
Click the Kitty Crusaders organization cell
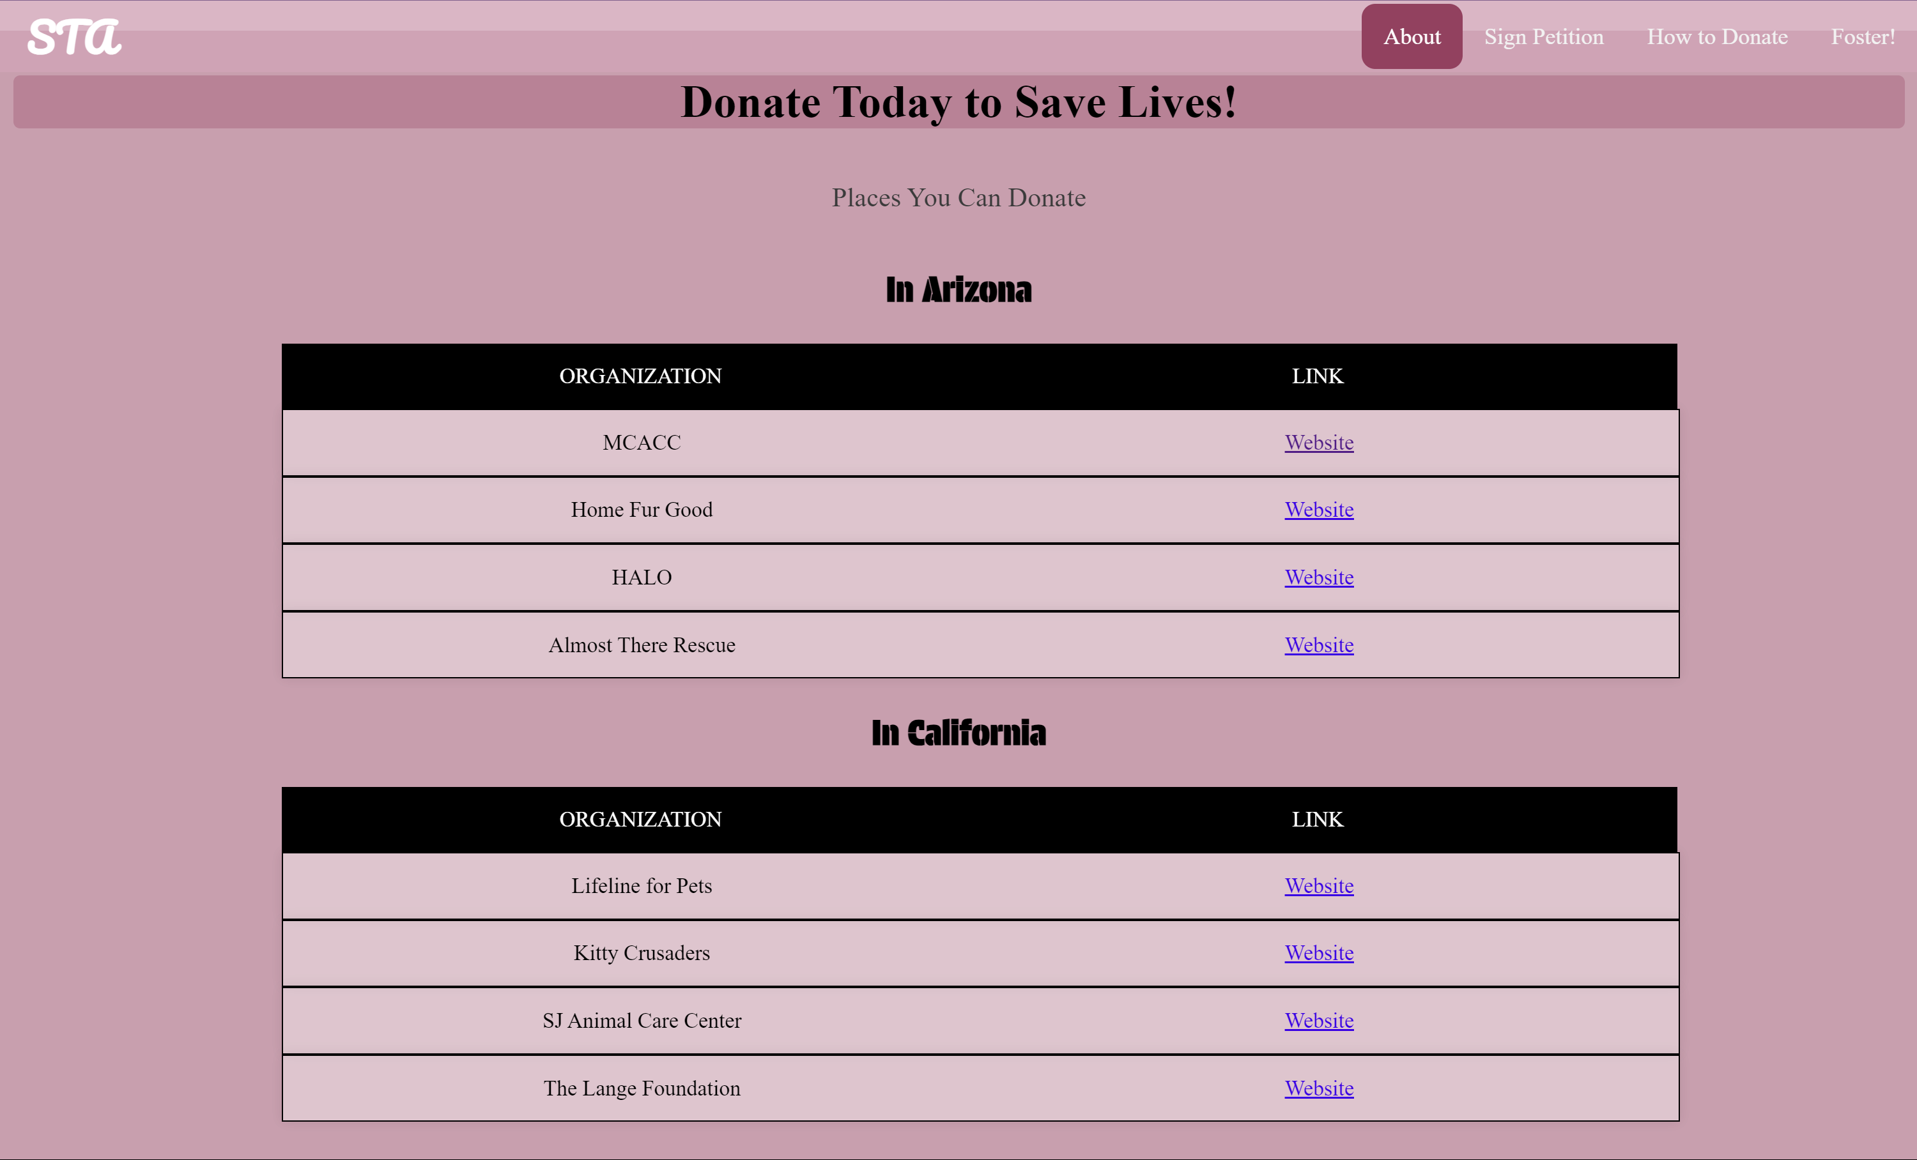click(641, 952)
